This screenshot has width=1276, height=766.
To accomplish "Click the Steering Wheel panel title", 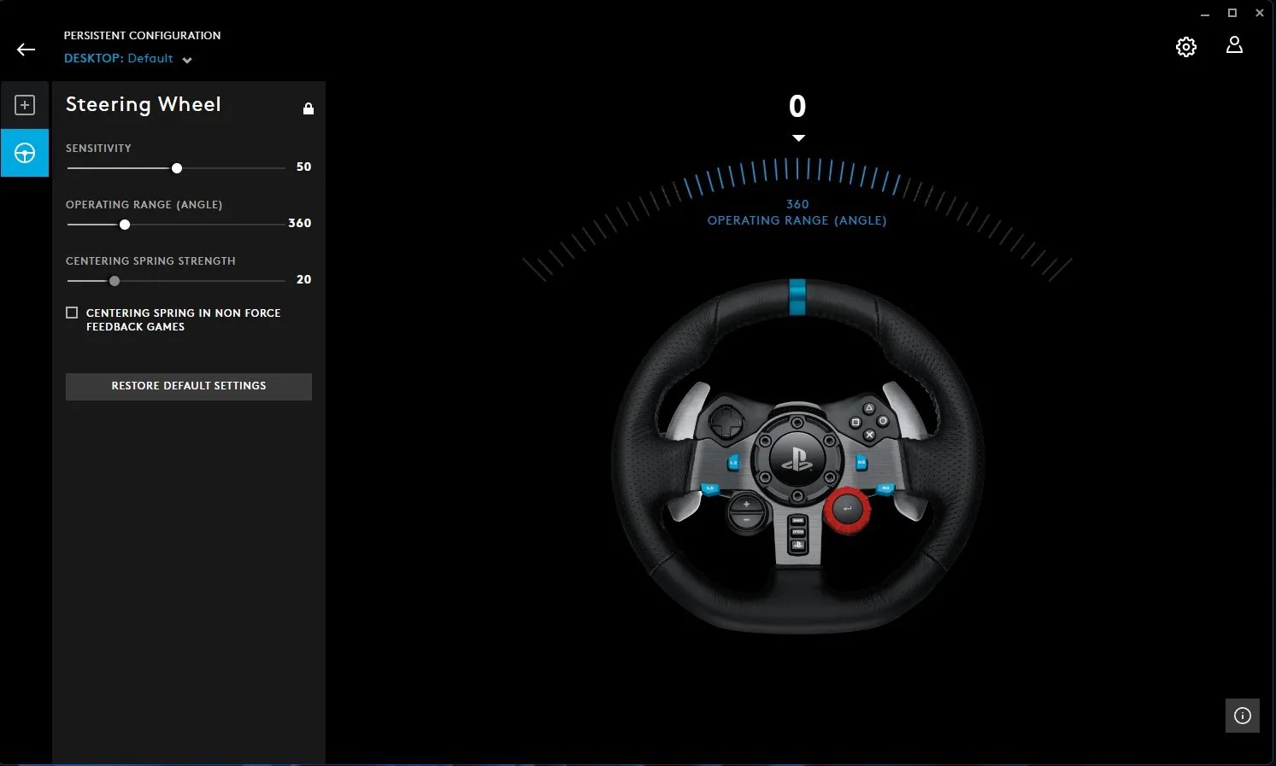I will coord(144,105).
